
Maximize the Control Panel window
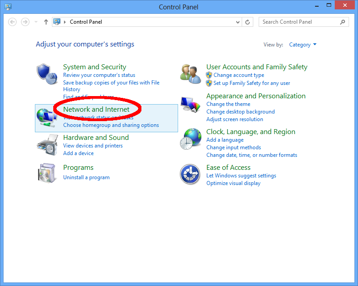329,5
